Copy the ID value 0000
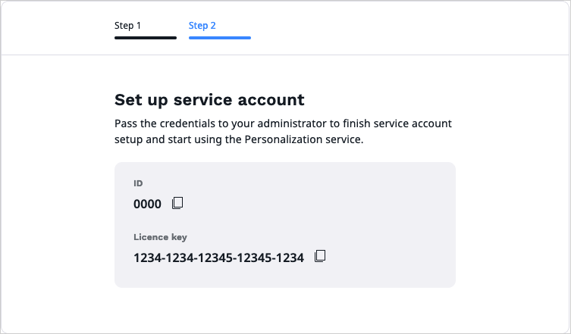Screen dimensions: 571x334 click(177, 203)
